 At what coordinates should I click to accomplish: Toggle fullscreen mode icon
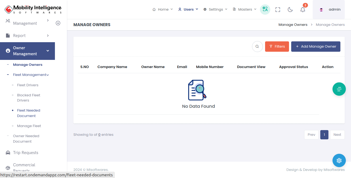tap(278, 10)
